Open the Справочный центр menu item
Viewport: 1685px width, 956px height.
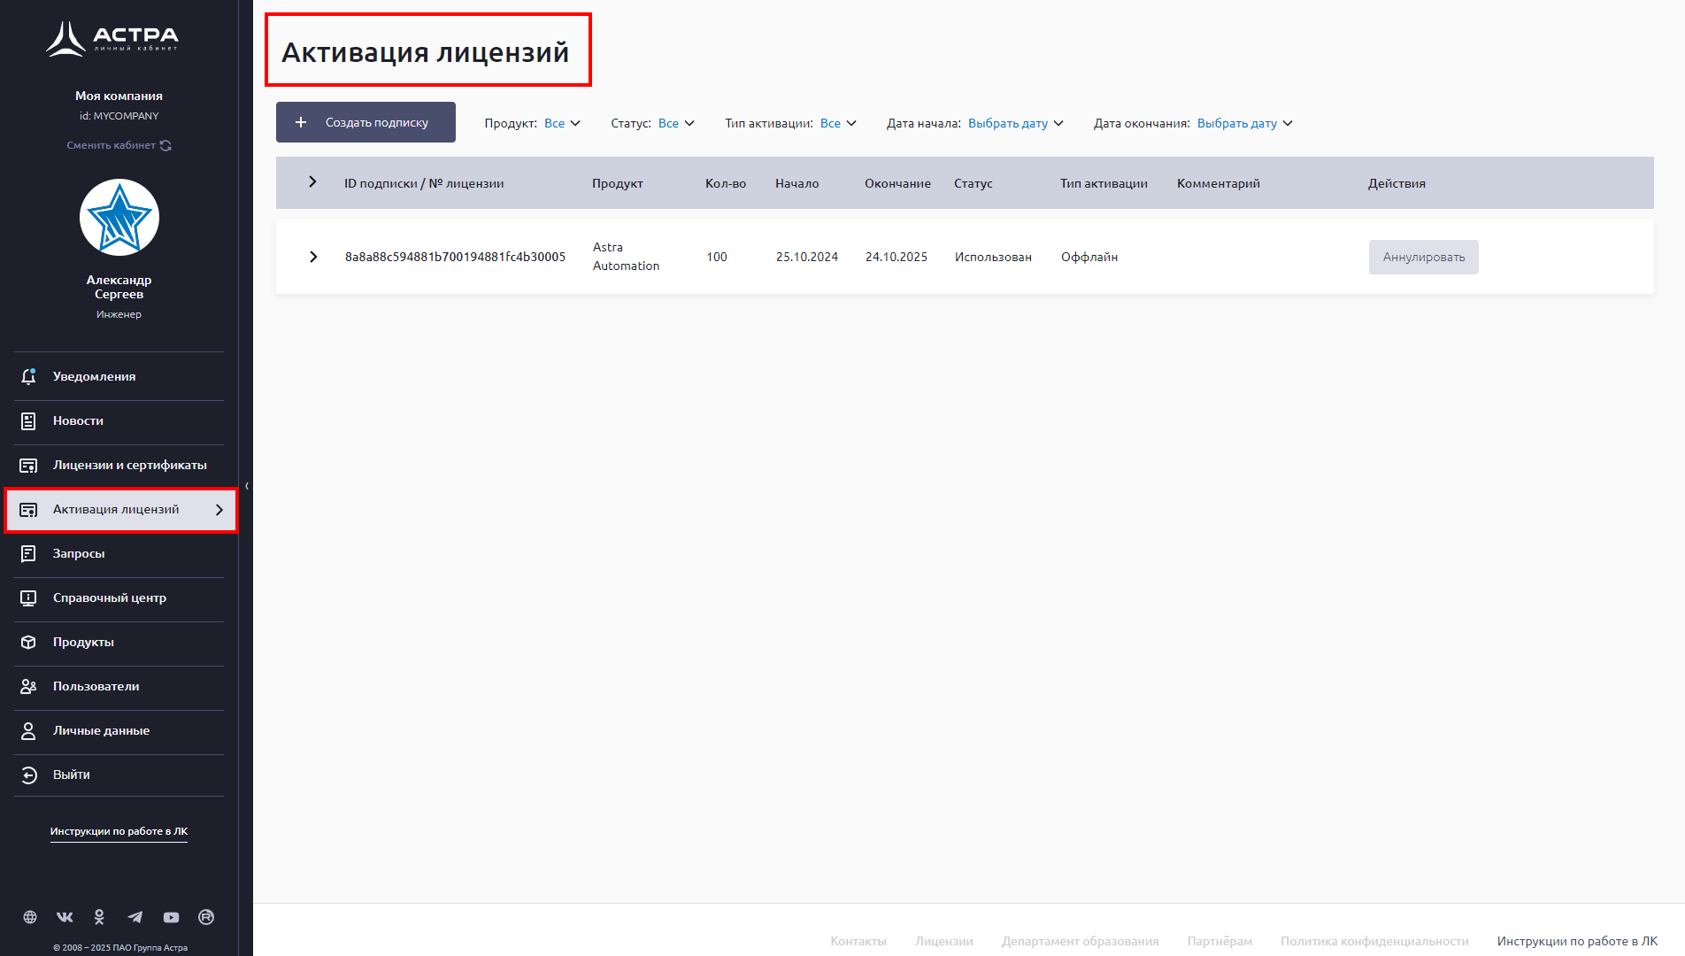click(x=109, y=597)
